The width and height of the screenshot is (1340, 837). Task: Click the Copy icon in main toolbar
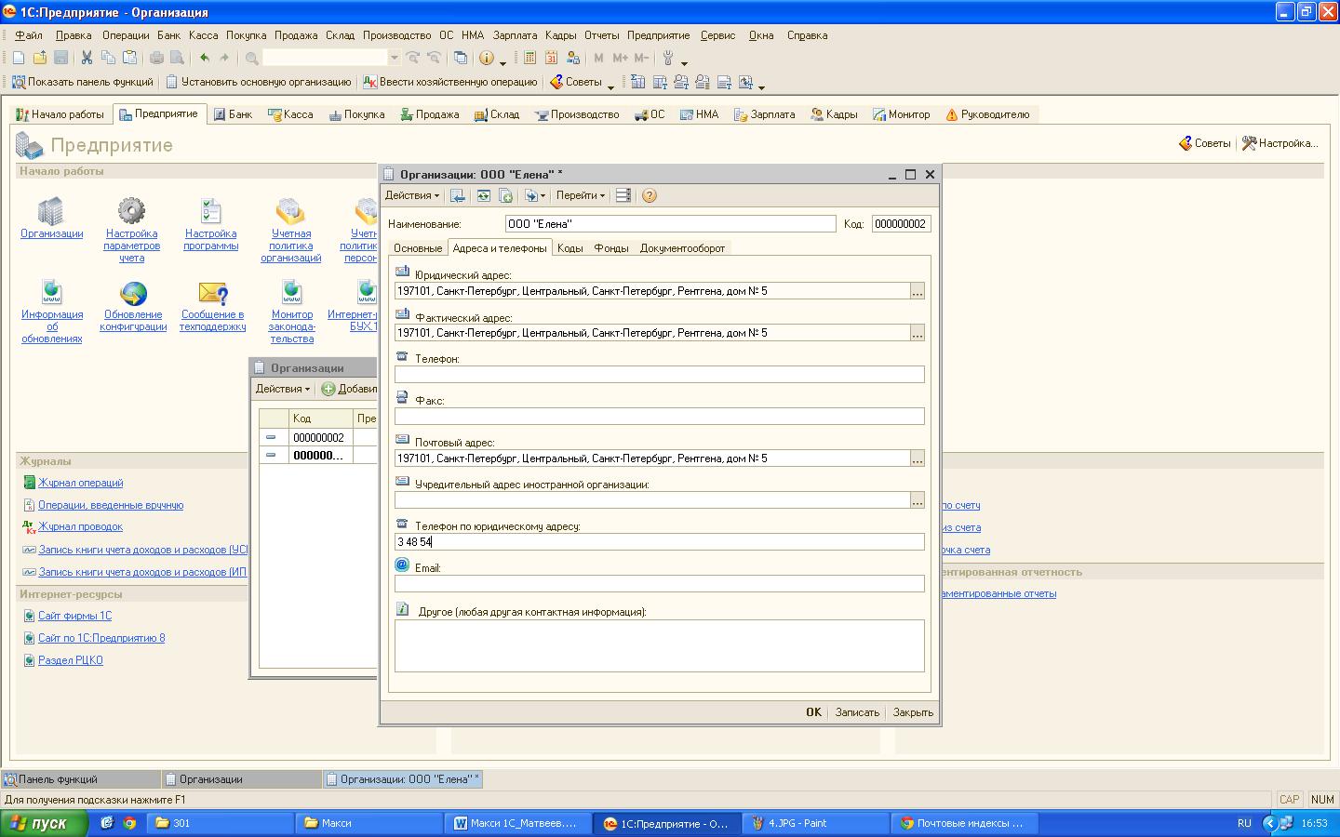click(108, 58)
